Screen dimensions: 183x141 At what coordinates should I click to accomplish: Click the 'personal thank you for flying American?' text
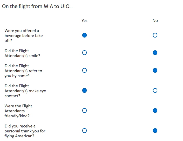tap(25, 131)
